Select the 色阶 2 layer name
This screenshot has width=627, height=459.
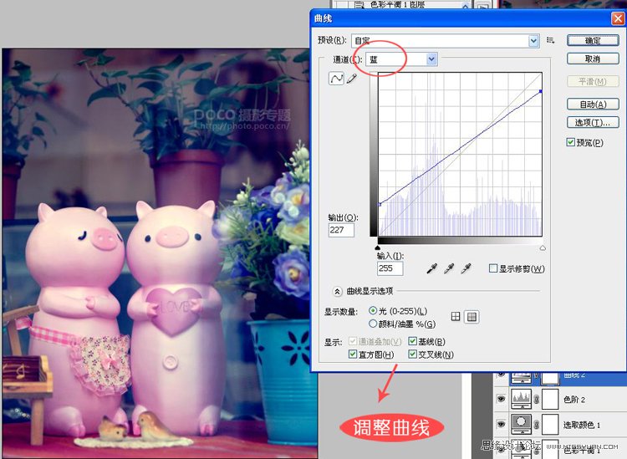click(x=574, y=400)
